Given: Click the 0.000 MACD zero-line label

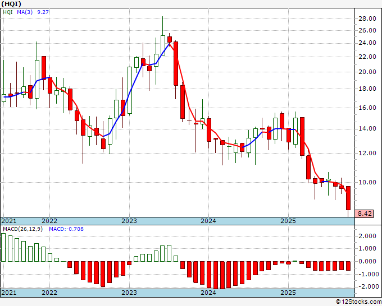Looking at the screenshot, I should [x=367, y=261].
